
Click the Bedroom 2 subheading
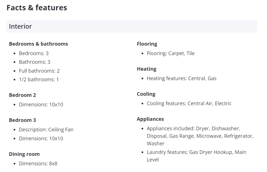coord(22,95)
